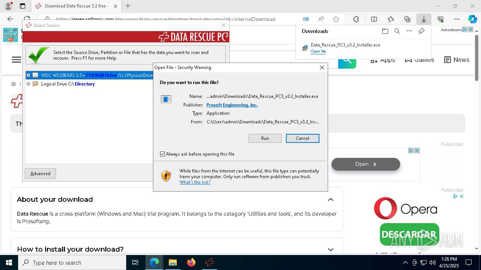The image size is (481, 270).
Task: Open the notification center icon
Action: pos(469,262)
